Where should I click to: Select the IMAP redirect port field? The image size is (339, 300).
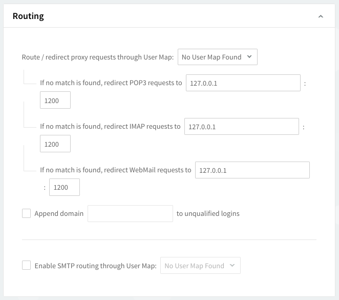tap(55, 144)
